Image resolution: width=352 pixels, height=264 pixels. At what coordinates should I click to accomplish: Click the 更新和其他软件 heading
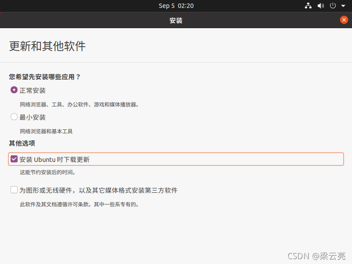tap(48, 46)
